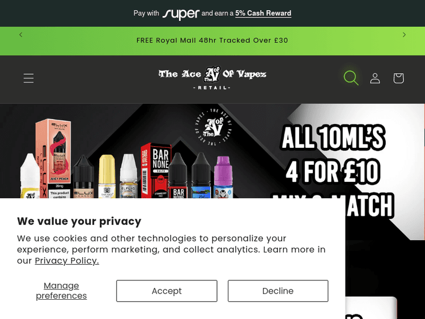The width and height of the screenshot is (425, 319).
Task: Open the account login icon
Action: tap(375, 78)
